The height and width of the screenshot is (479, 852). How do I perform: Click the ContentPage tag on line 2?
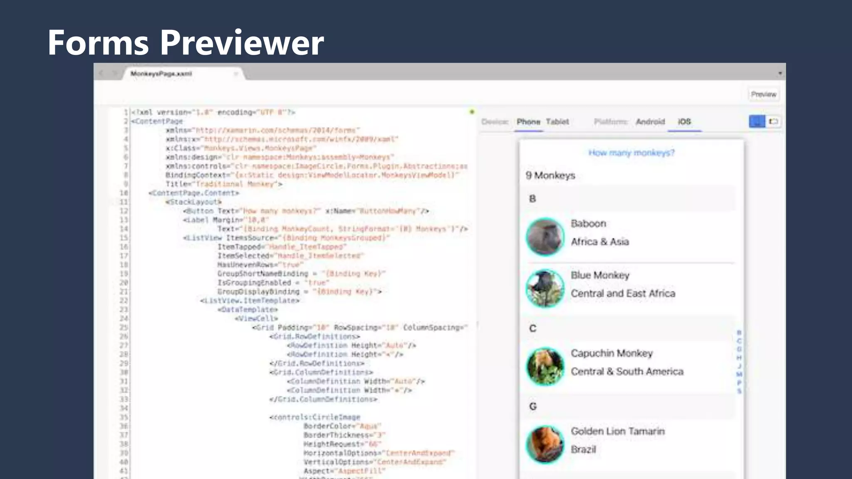[x=157, y=121]
